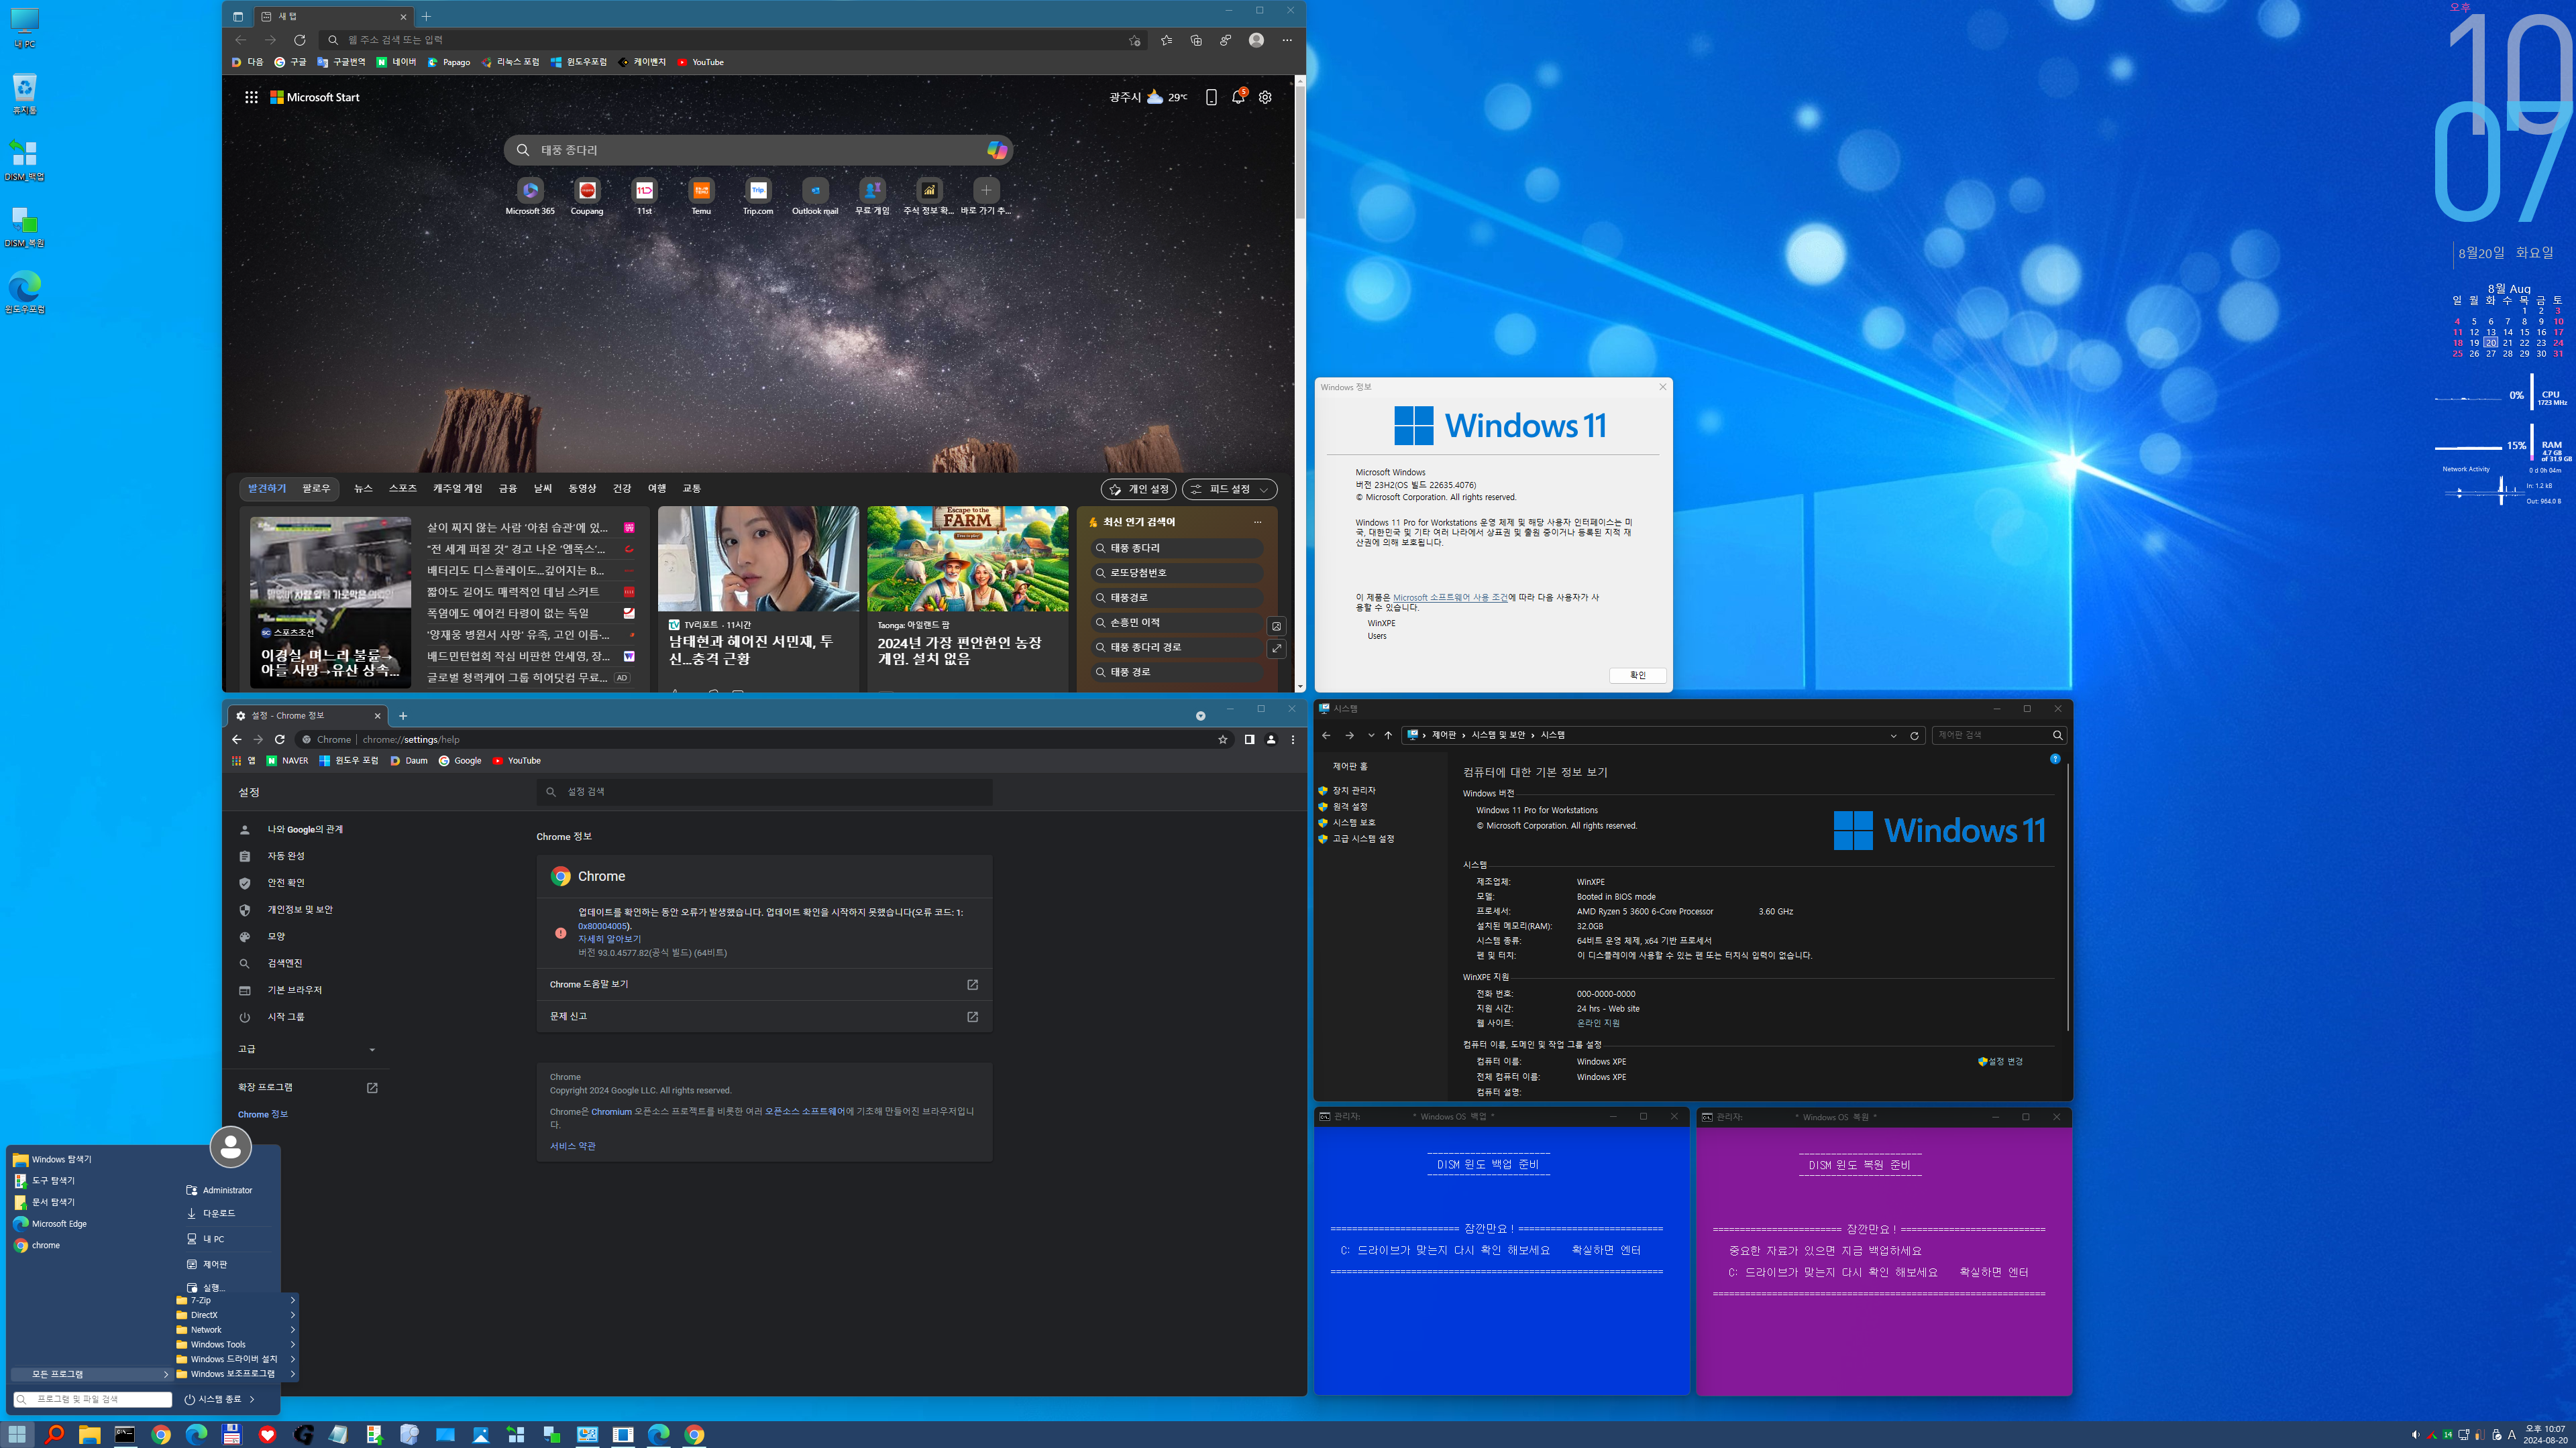Screen dimensions: 2576x1448
Task: Open Coupang quick link tile
Action: click(x=587, y=196)
